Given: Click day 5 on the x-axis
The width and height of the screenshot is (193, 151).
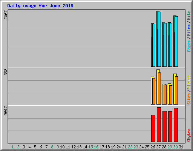Looking at the screenshot, I should 35,147.
